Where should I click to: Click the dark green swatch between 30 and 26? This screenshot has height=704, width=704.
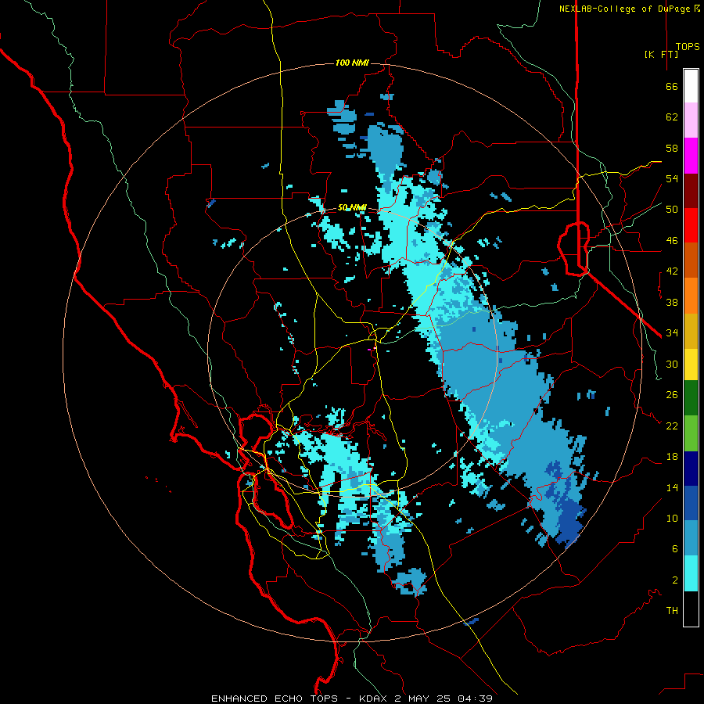pos(691,398)
